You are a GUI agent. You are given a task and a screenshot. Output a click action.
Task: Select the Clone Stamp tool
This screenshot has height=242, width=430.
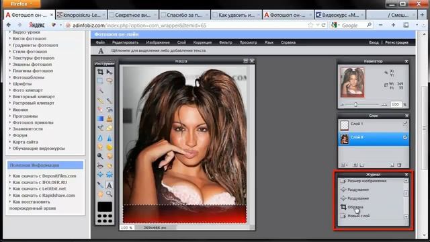point(110,118)
